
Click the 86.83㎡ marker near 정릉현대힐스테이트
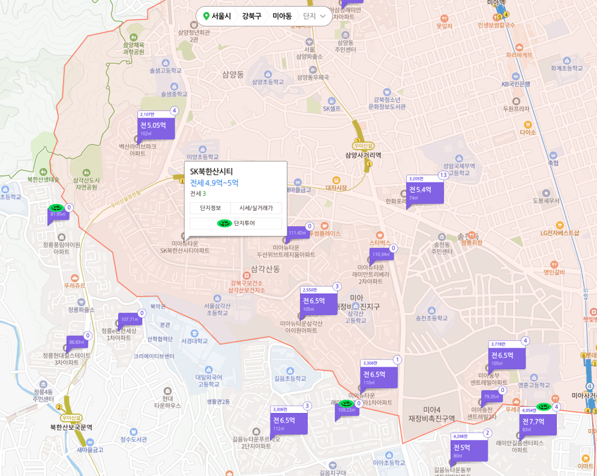[x=77, y=342]
